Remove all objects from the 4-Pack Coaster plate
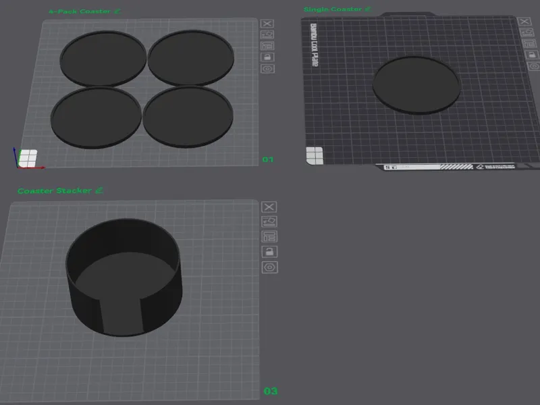This screenshot has width=540, height=405. coord(267,24)
